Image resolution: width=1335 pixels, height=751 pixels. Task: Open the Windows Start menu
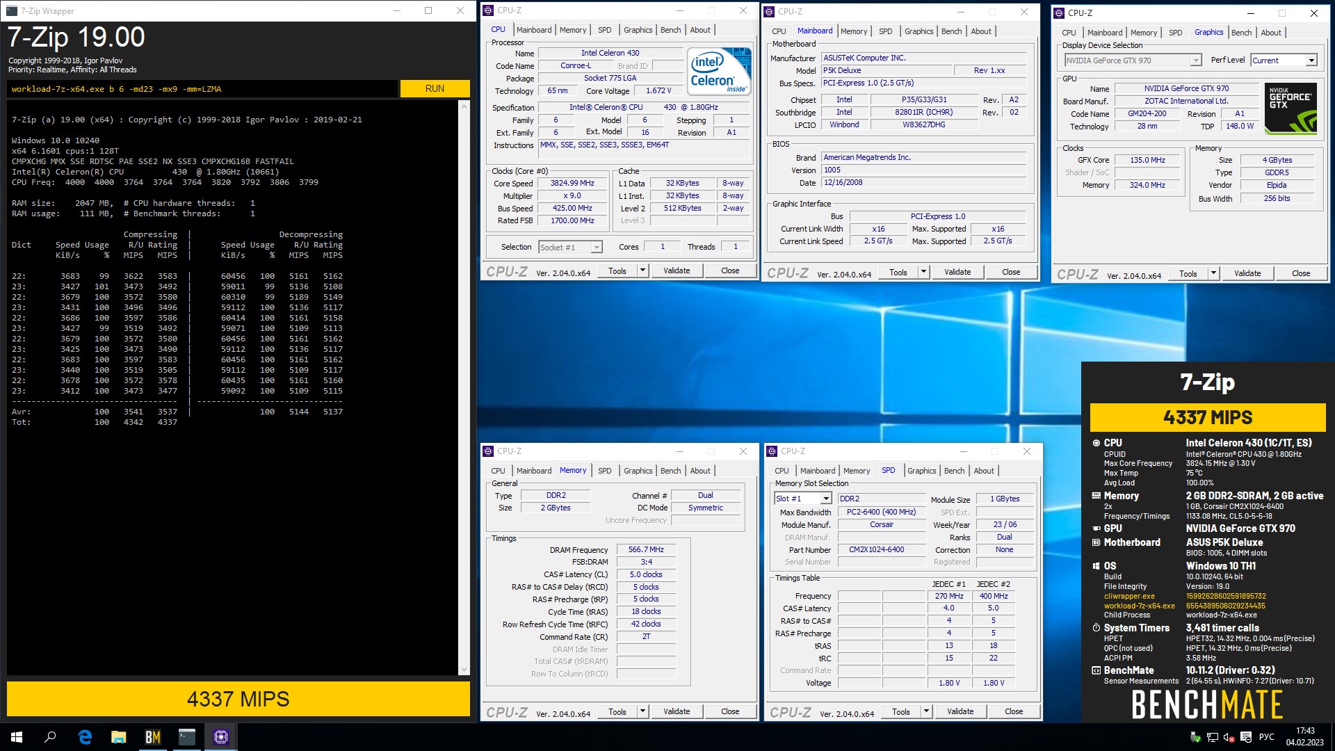point(17,737)
